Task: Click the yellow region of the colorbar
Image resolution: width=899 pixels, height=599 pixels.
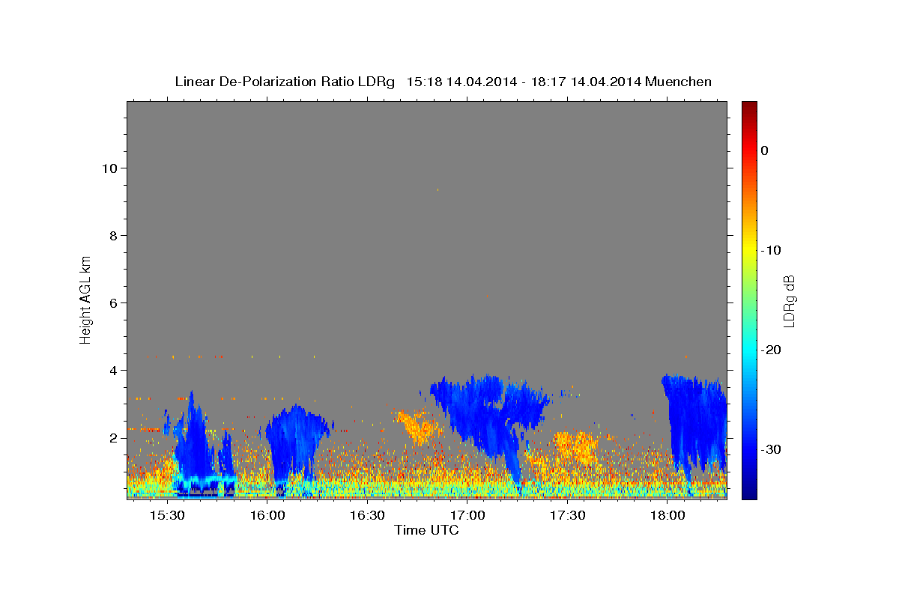Action: pos(749,251)
